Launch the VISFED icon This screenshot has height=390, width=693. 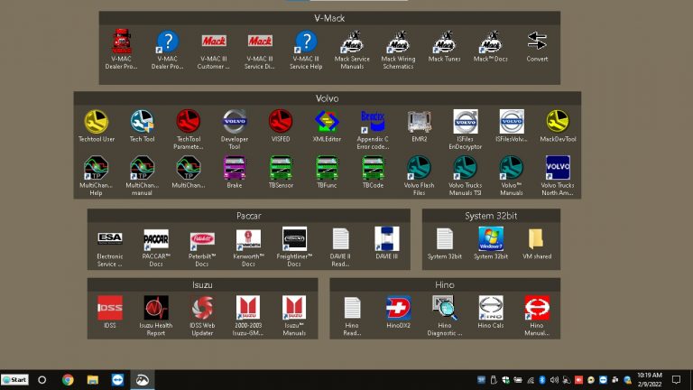pyautogui.click(x=280, y=123)
